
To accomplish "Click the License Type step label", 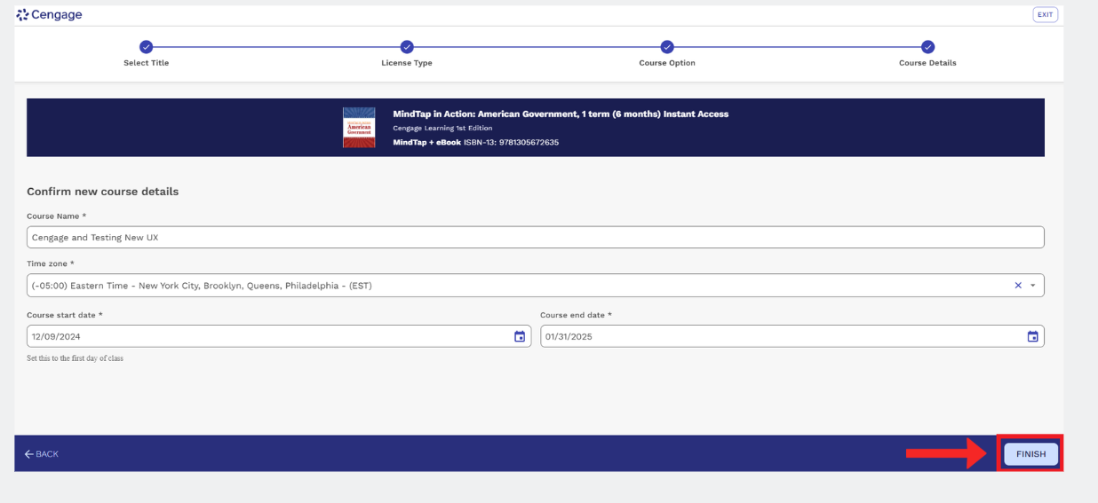I will pyautogui.click(x=407, y=63).
